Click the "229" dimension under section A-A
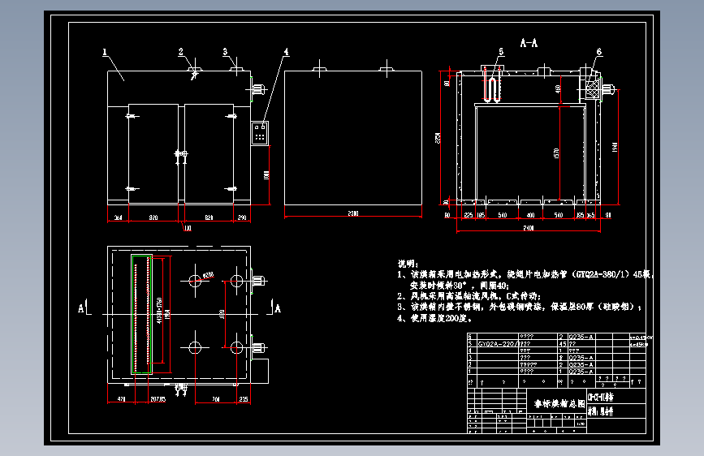The image size is (704, 456). tap(469, 216)
